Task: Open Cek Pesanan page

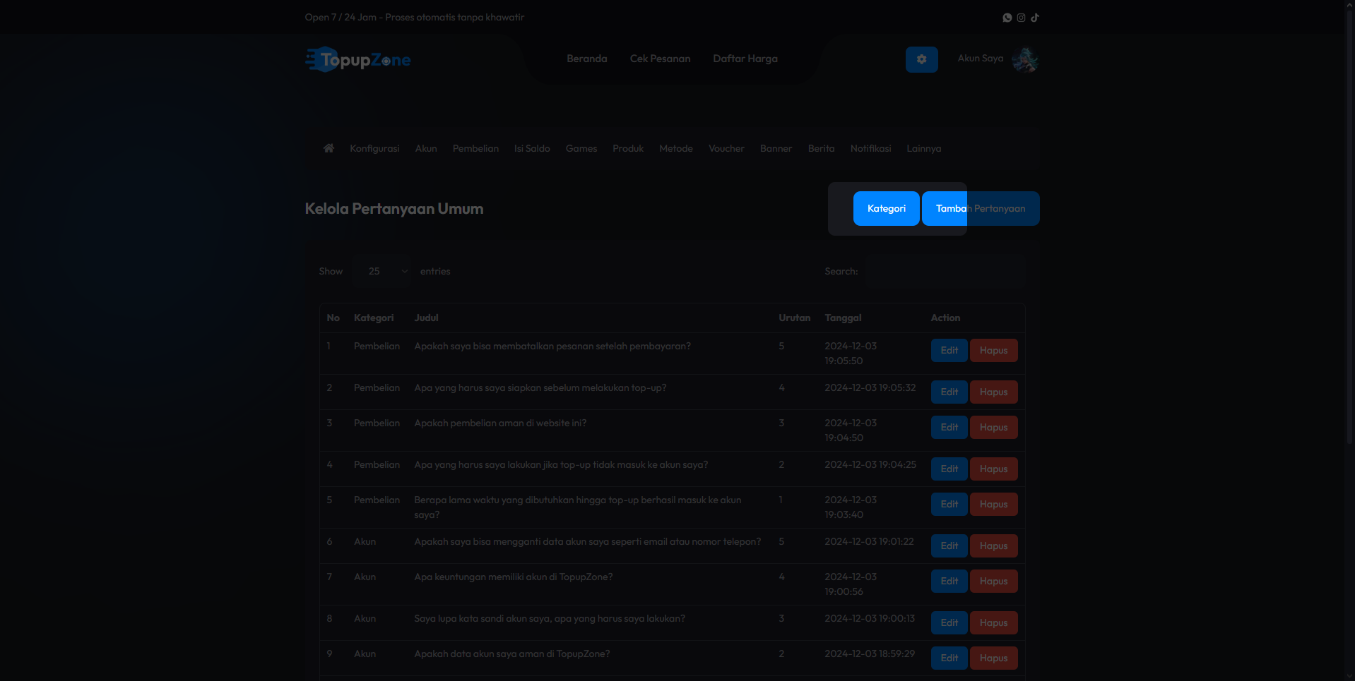Action: [x=660, y=59]
